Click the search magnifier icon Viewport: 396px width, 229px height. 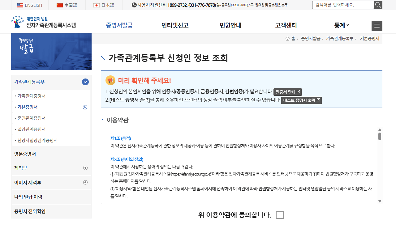point(378,5)
